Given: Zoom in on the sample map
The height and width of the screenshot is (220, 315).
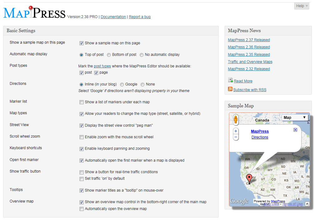Looking at the screenshot, I should click(236, 131).
